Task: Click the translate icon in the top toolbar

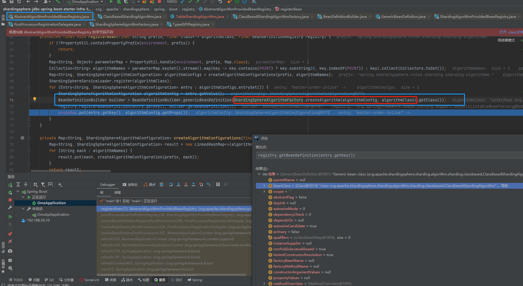Action: tap(254, 2)
